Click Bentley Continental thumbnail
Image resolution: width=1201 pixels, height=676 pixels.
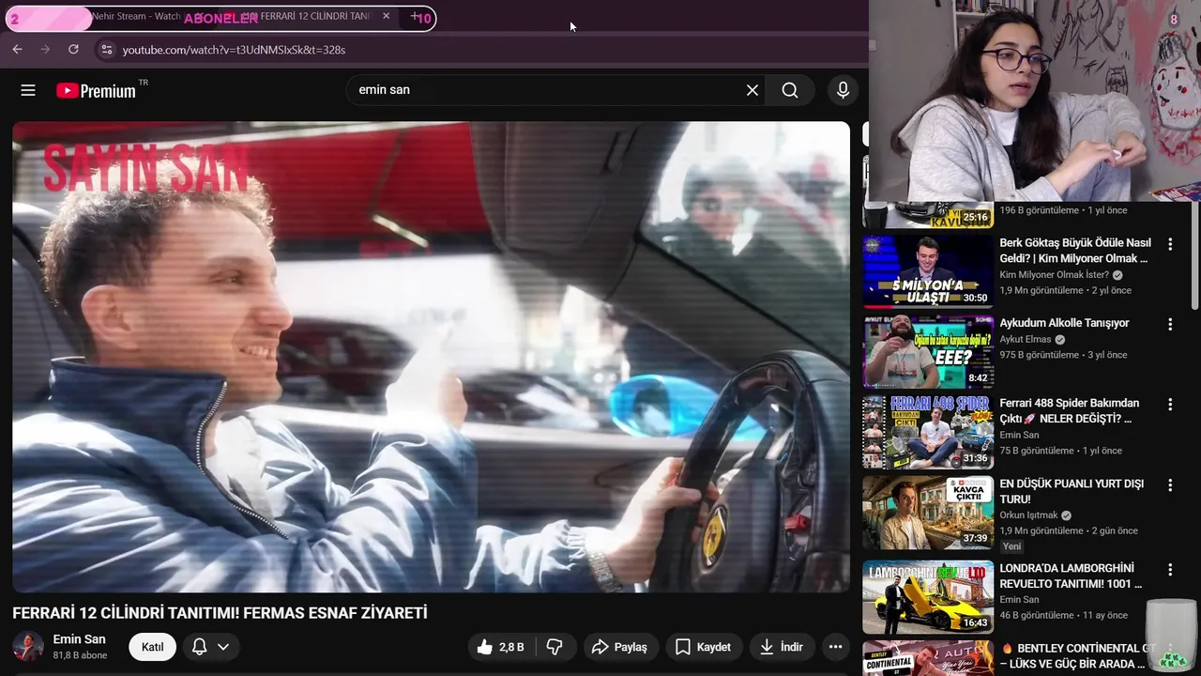(928, 658)
